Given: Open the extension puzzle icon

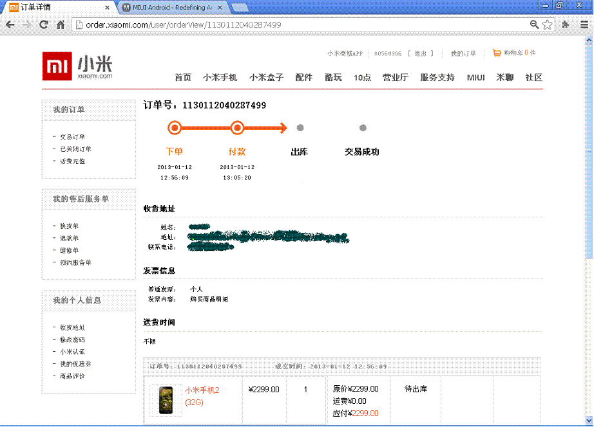Looking at the screenshot, I should (566, 25).
